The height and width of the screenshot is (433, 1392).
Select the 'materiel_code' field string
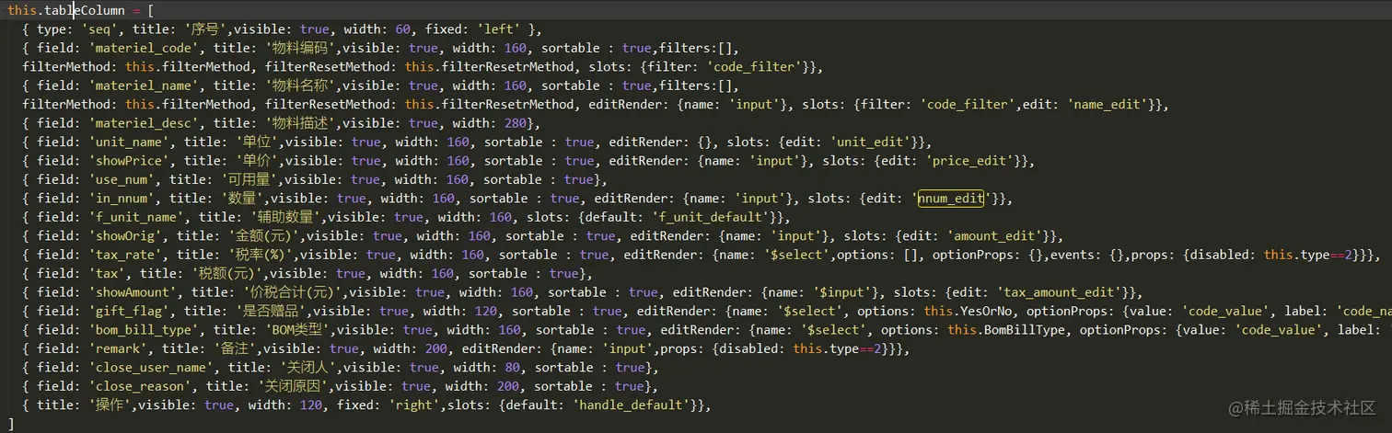(x=145, y=48)
